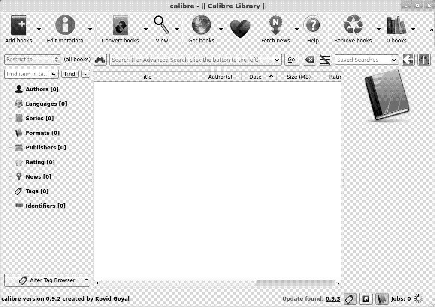The width and height of the screenshot is (435, 307).
Task: Expand the 0 books library dropdown arrow
Action: 413,29
